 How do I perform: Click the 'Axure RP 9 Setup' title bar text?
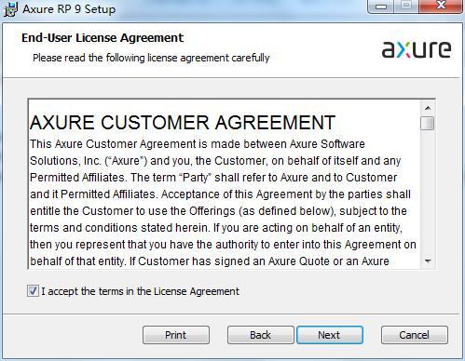(x=69, y=9)
